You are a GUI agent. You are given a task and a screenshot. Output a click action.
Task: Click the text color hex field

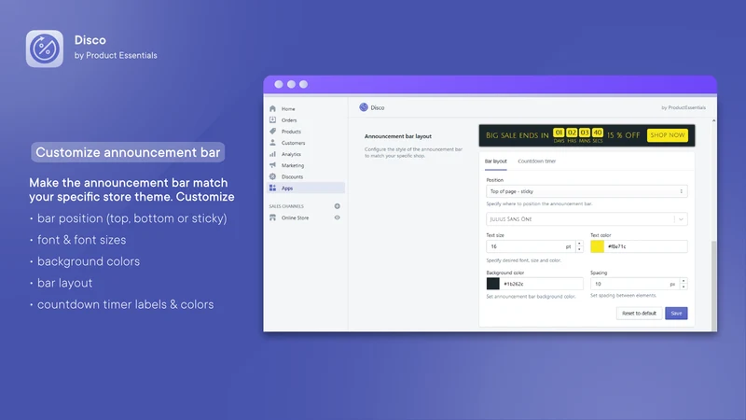pyautogui.click(x=645, y=246)
